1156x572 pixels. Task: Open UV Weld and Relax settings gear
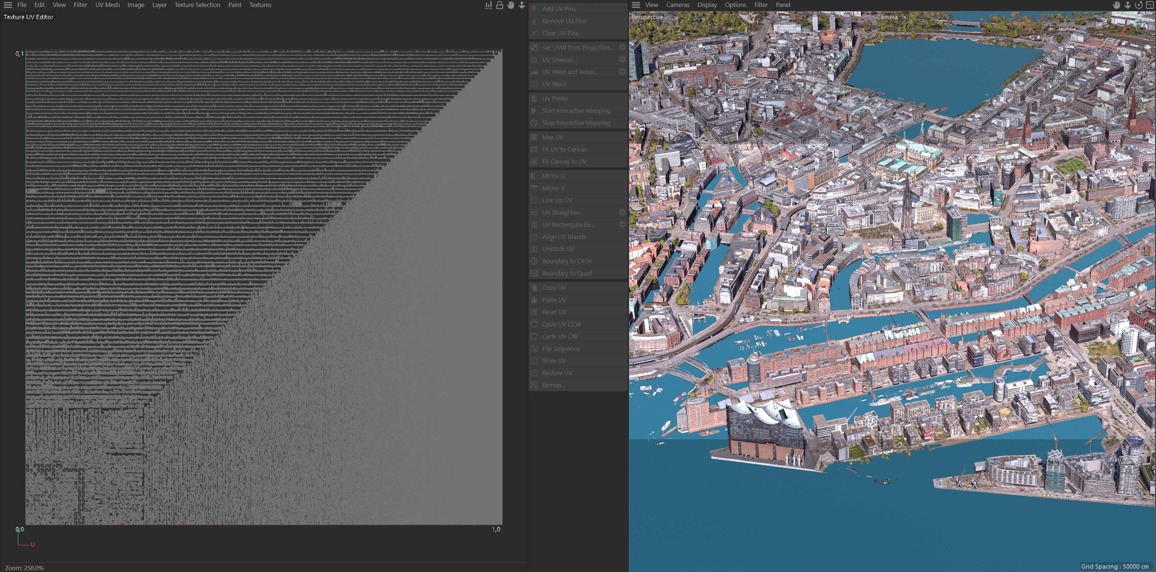coord(622,72)
